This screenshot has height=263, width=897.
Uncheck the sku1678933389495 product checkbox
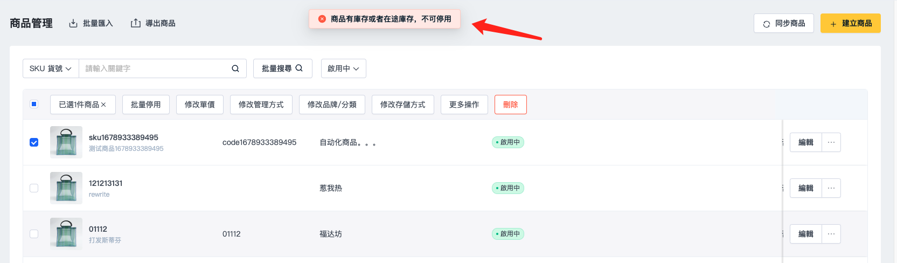[34, 142]
